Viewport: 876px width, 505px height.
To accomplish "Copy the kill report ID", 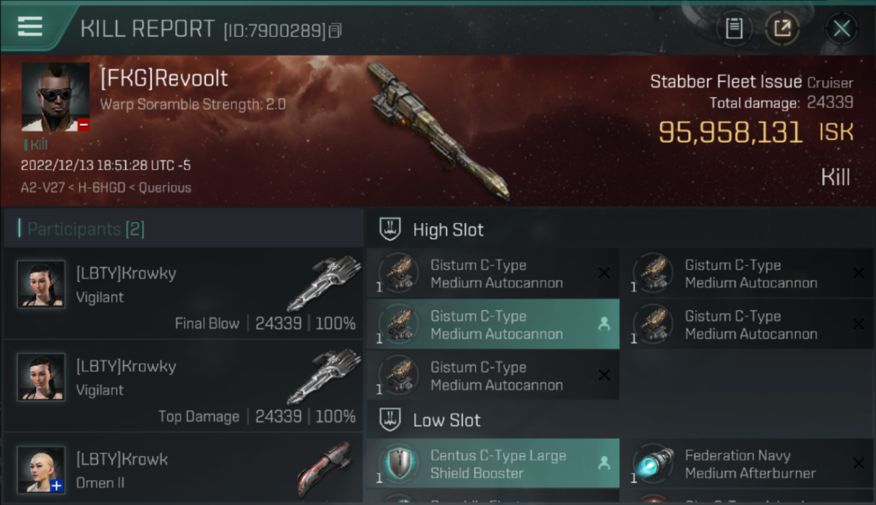I will (x=335, y=30).
